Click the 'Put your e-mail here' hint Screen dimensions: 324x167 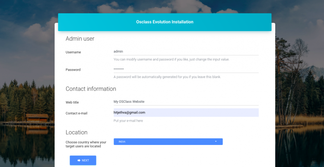pos(128,121)
